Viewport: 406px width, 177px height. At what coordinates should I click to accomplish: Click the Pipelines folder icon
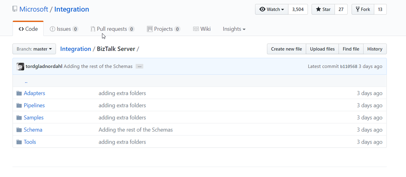click(x=19, y=105)
